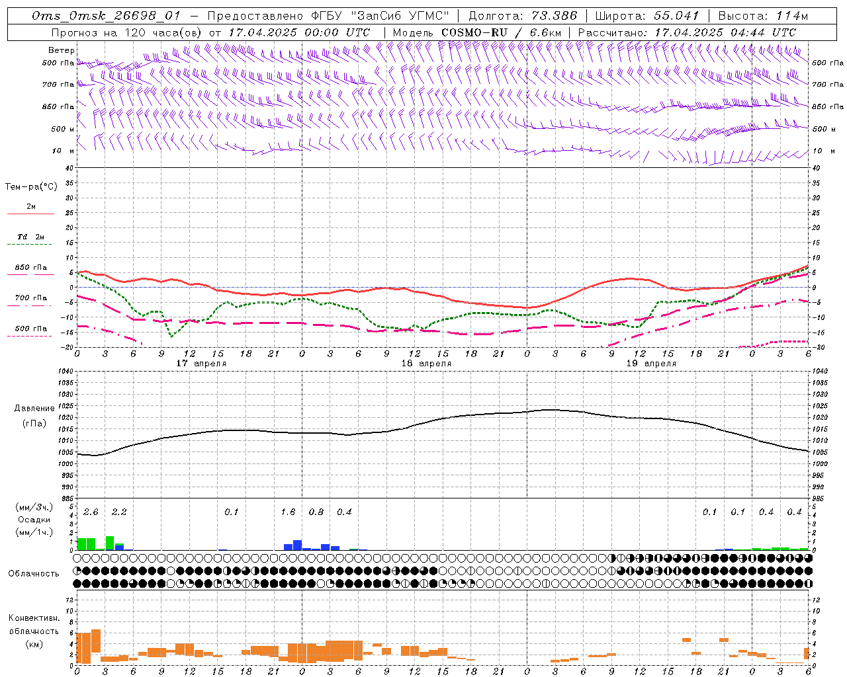Screen dimensions: 847x677
Task: Click the (км) units label
Action: (34, 644)
